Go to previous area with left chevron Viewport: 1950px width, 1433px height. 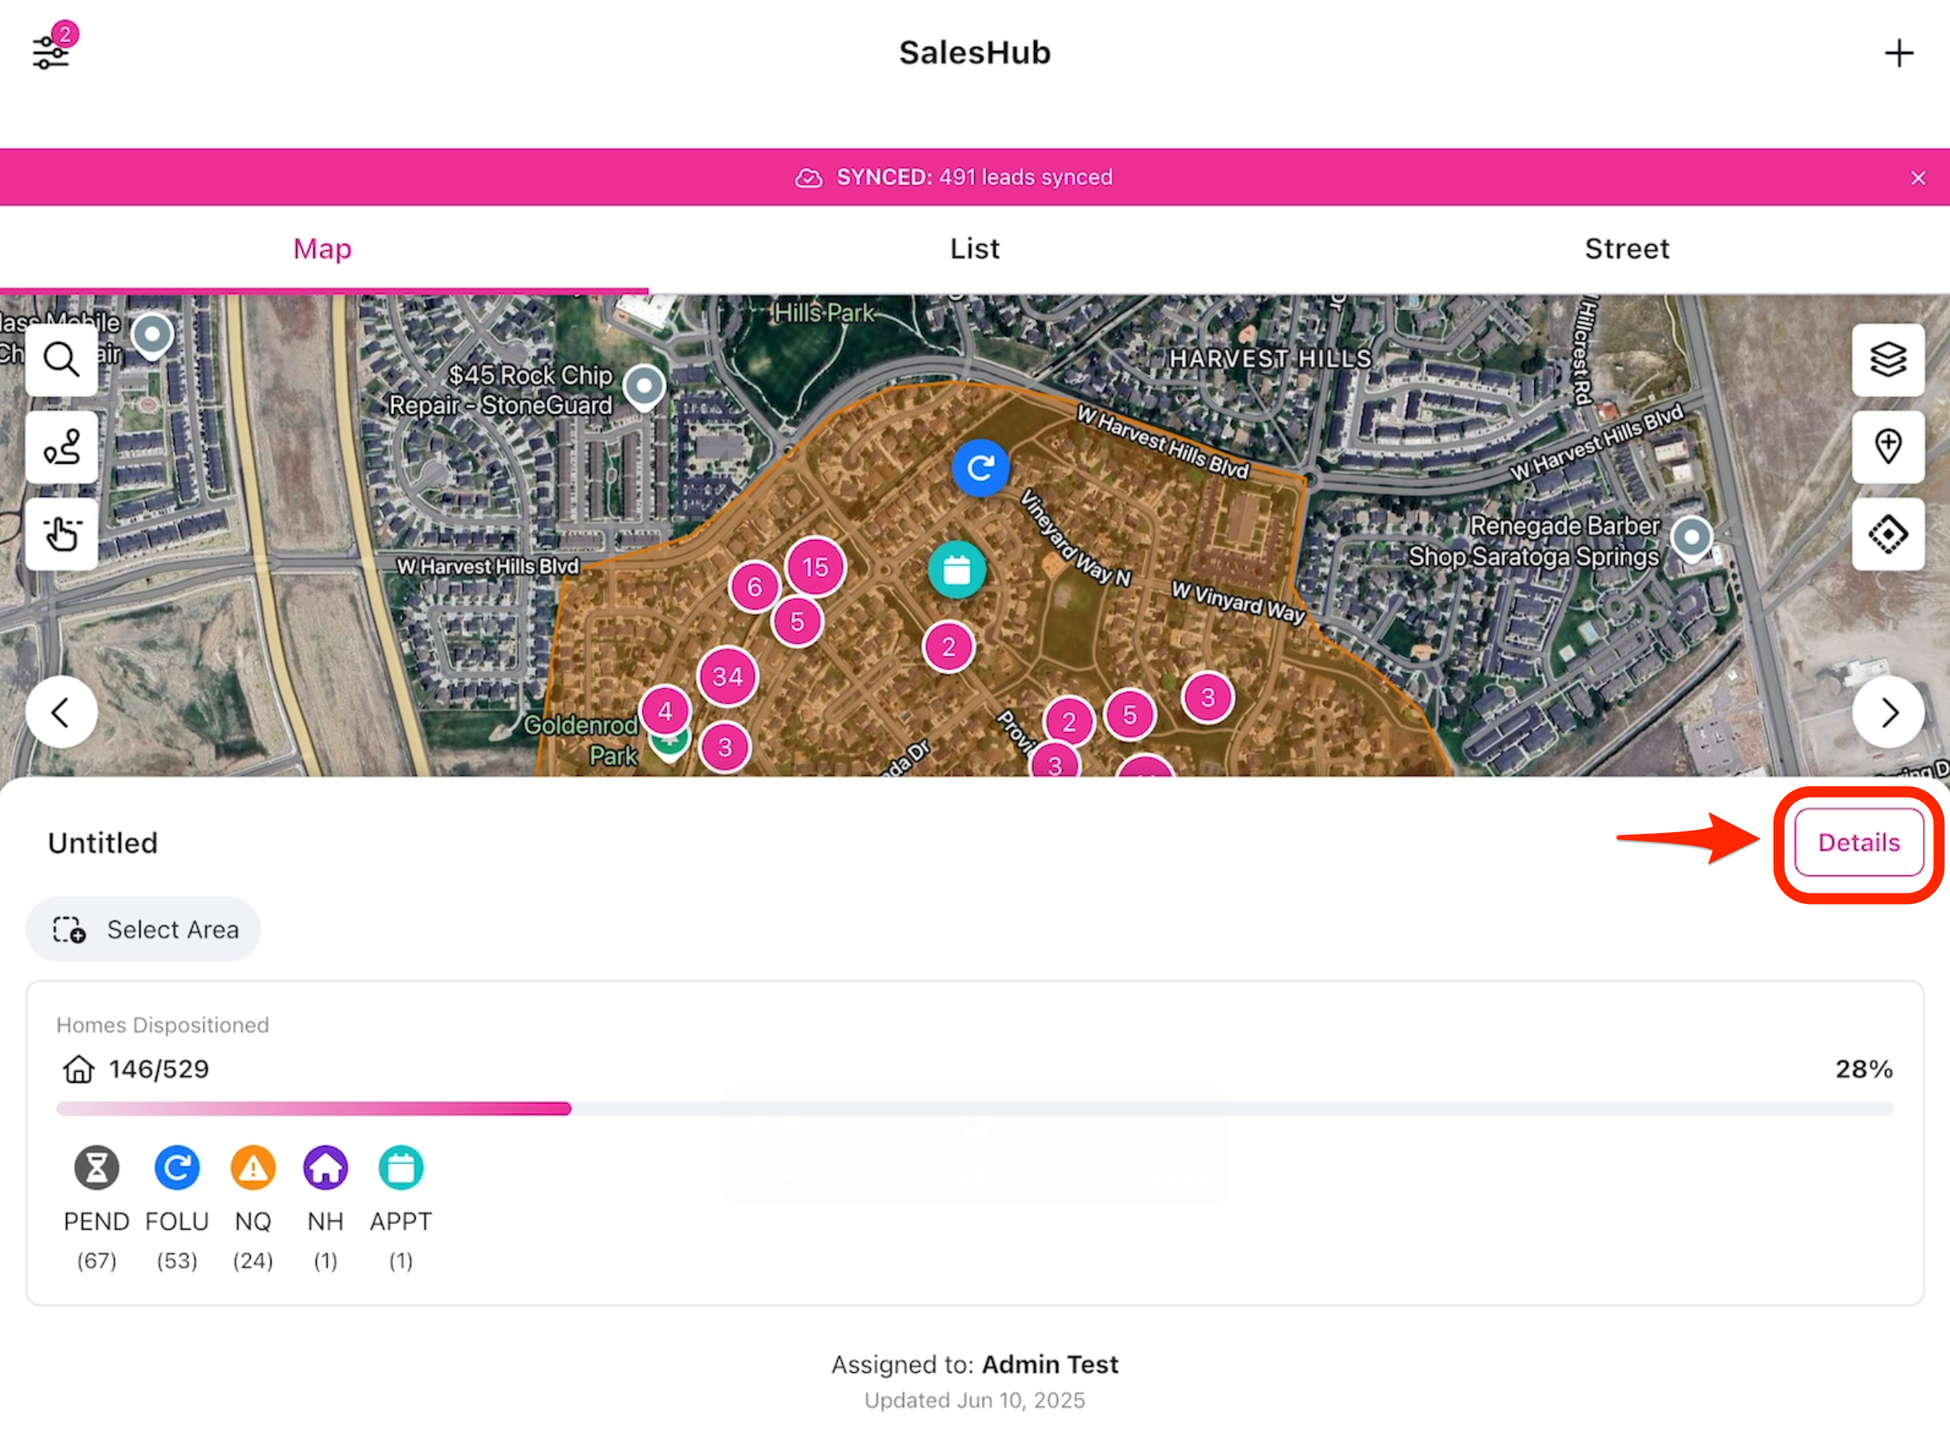coord(61,713)
